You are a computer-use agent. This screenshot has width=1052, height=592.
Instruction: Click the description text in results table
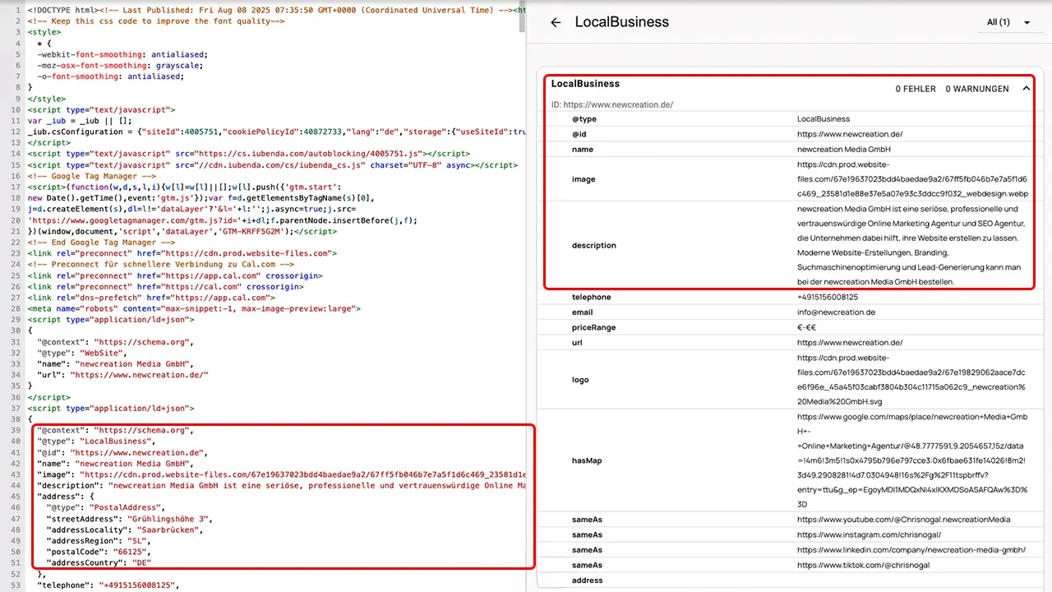click(x=909, y=245)
